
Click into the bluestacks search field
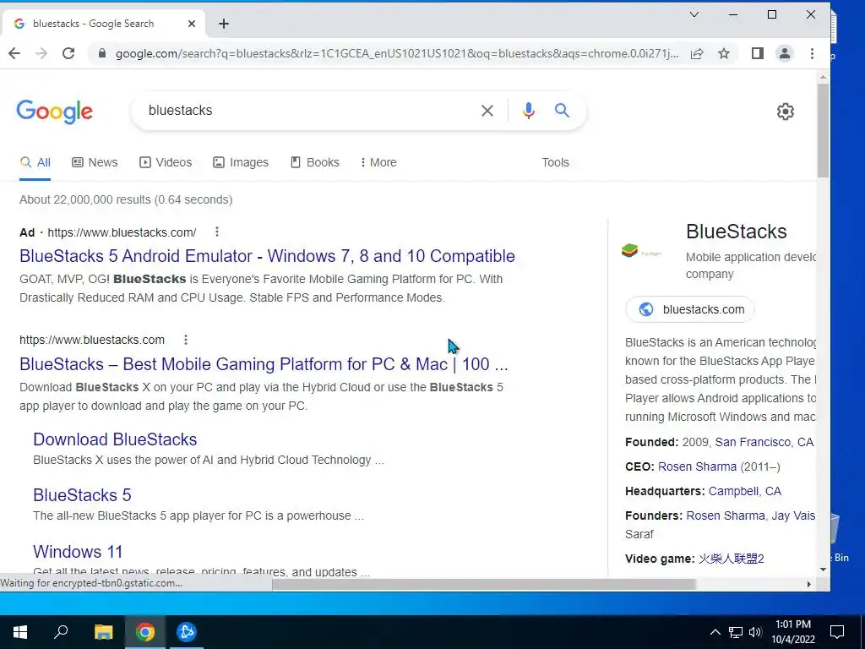pyautogui.click(x=309, y=111)
